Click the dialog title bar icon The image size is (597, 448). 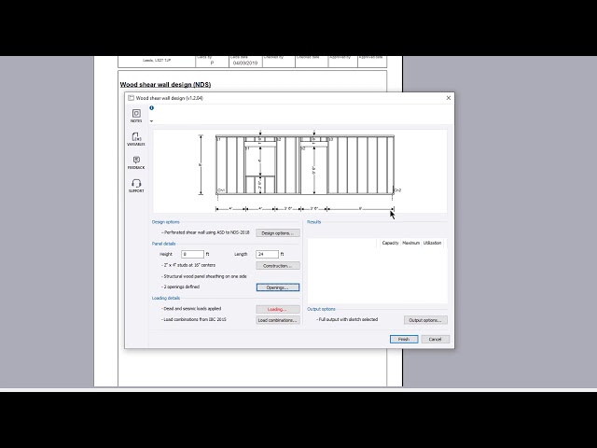point(131,98)
